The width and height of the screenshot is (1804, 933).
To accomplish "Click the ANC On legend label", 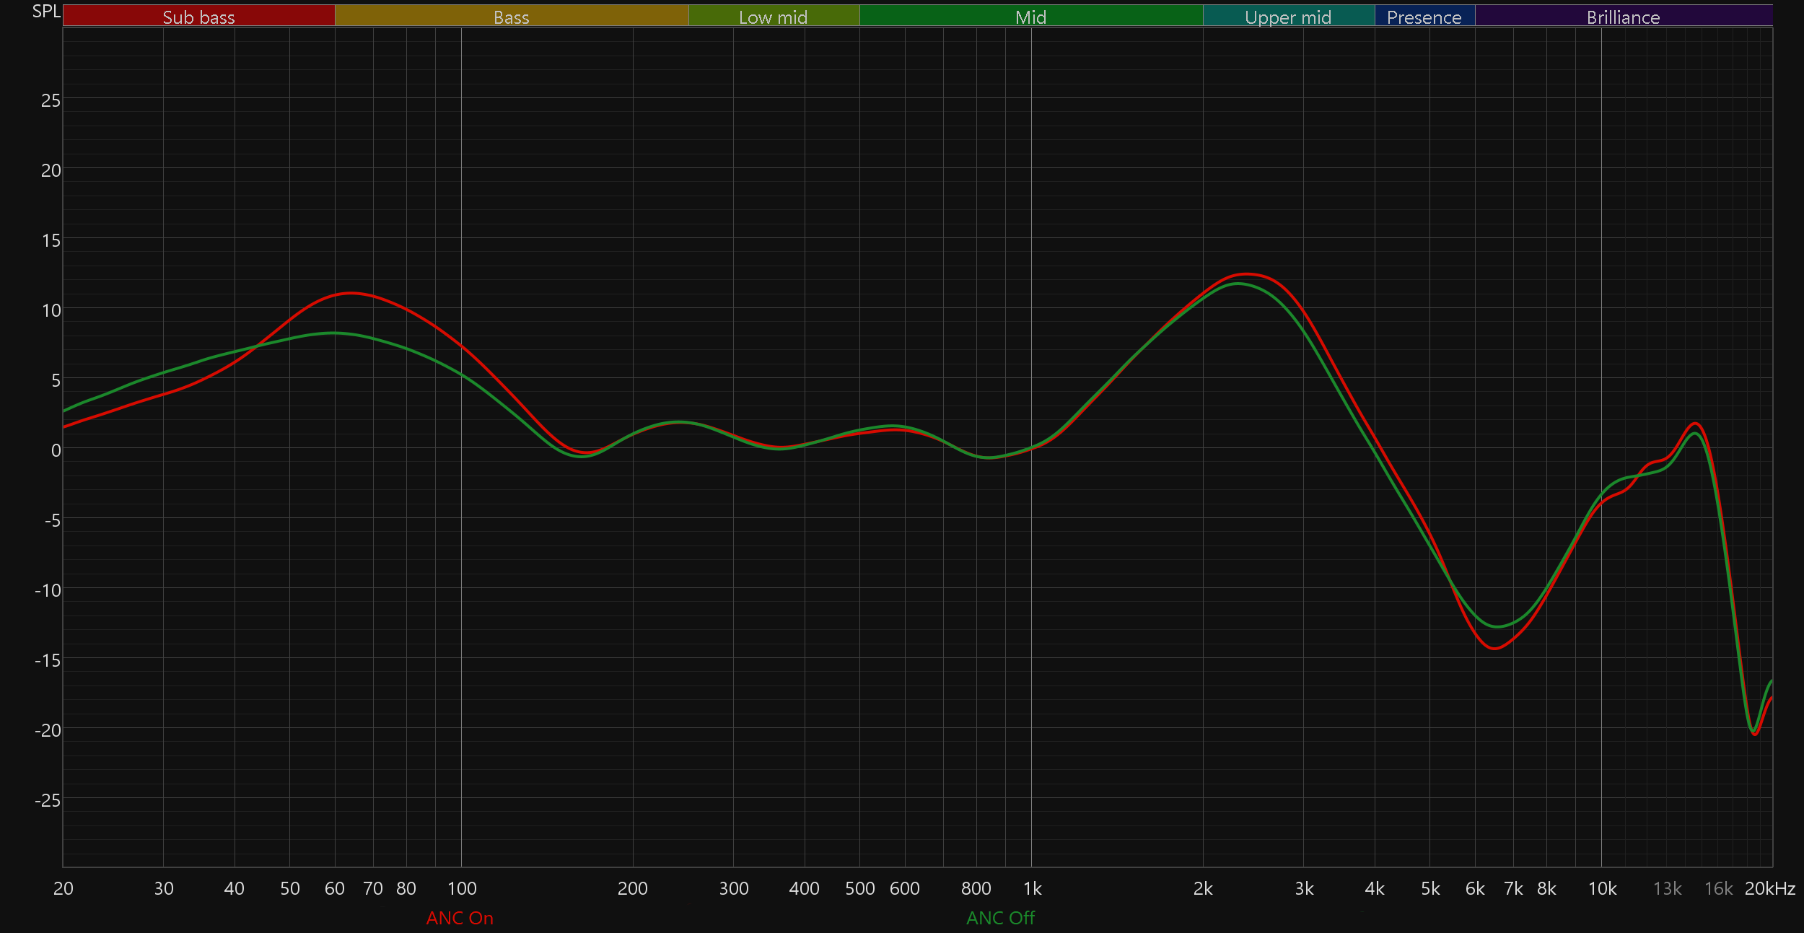I will click(460, 918).
